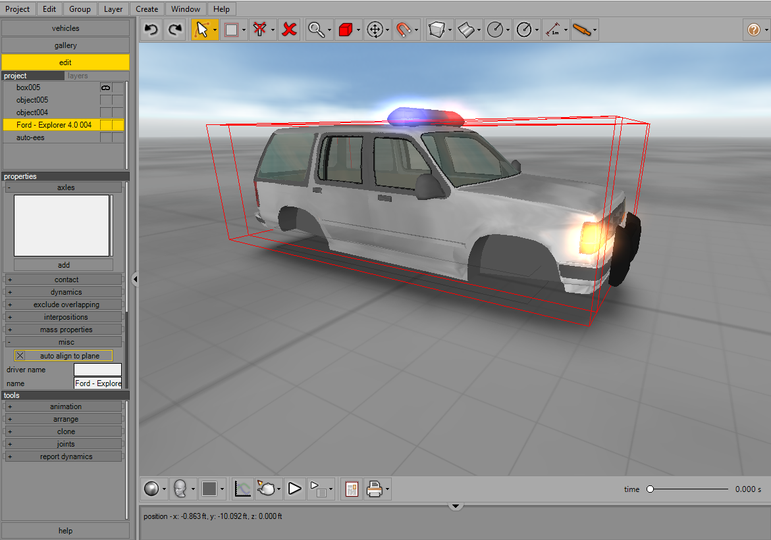The image size is (771, 540).
Task: Click the first circle rotate icon
Action: click(x=494, y=30)
